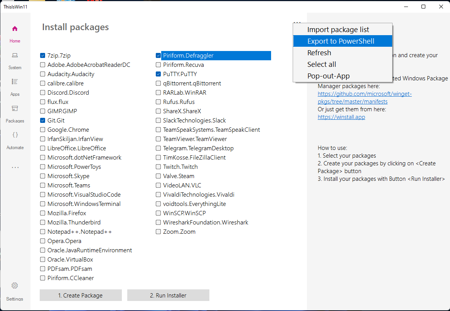Check Microsoft.VisualStudioCode package
This screenshot has height=311, width=450.
click(42, 194)
